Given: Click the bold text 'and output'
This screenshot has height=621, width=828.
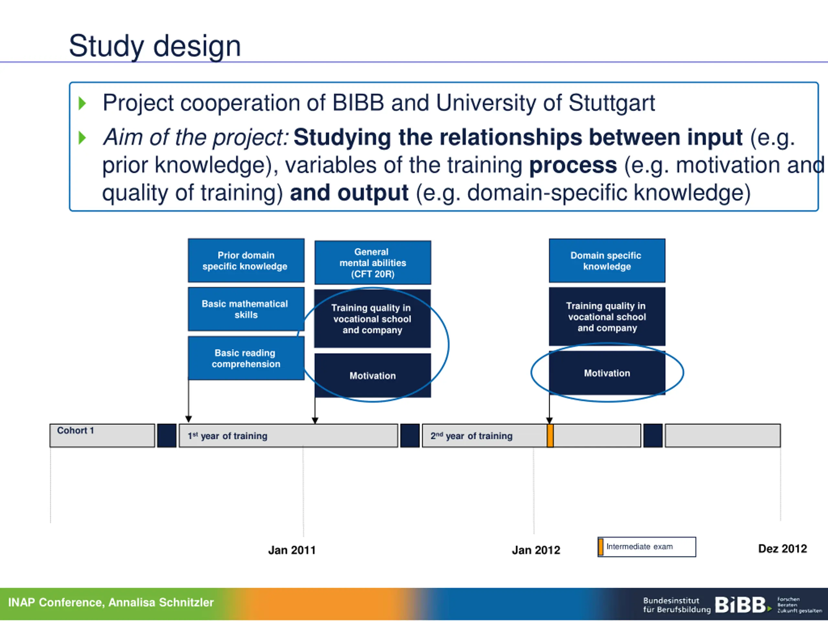Looking at the screenshot, I should [349, 193].
